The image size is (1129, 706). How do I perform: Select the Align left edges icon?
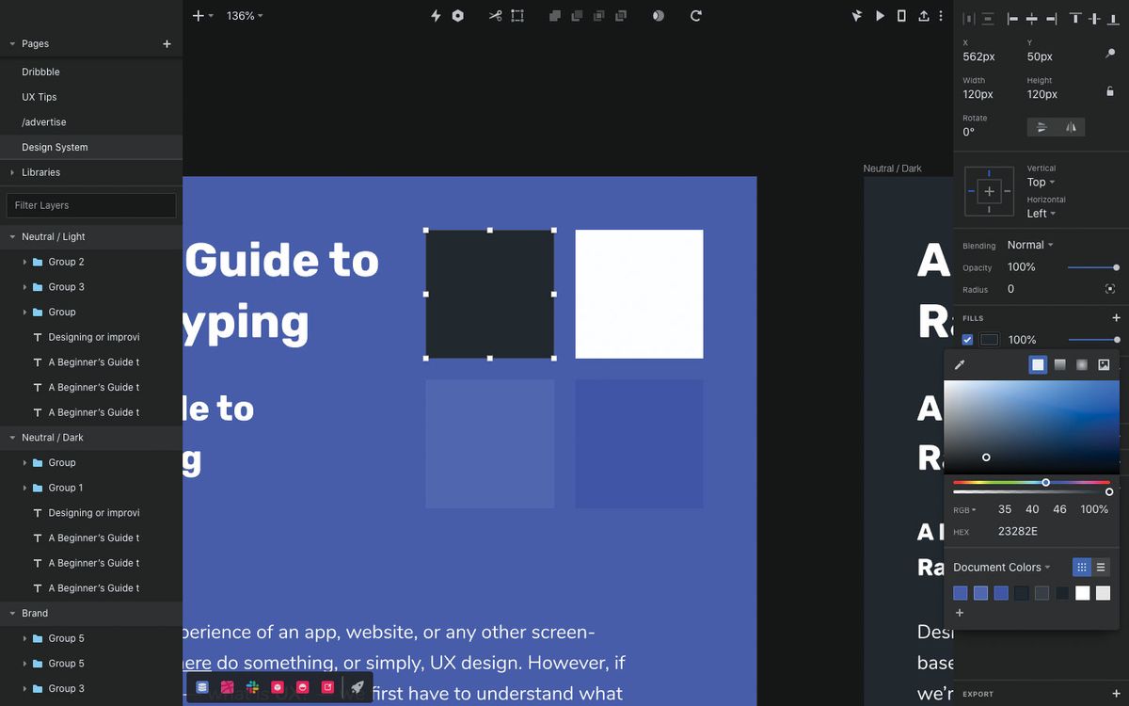click(x=1012, y=19)
